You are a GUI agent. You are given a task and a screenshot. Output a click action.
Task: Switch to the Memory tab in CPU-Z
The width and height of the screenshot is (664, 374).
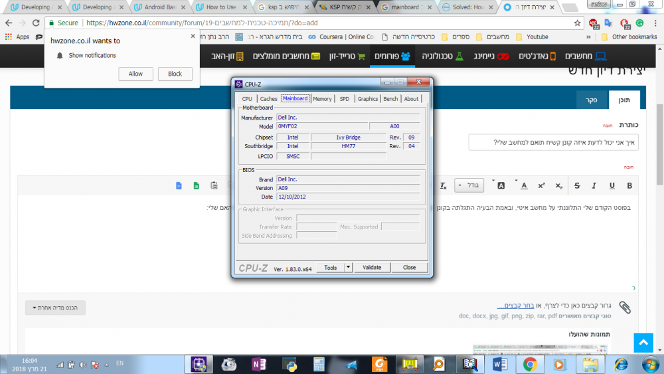click(x=322, y=99)
